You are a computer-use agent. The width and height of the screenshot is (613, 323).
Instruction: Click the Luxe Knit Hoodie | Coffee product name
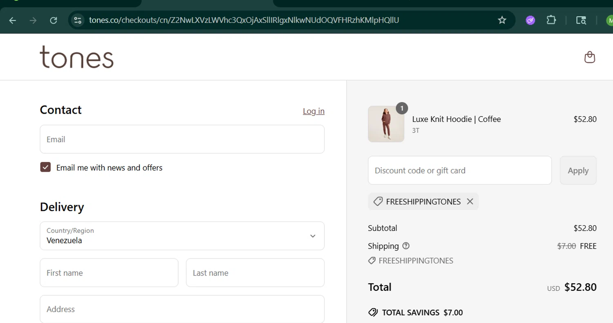coord(456,119)
